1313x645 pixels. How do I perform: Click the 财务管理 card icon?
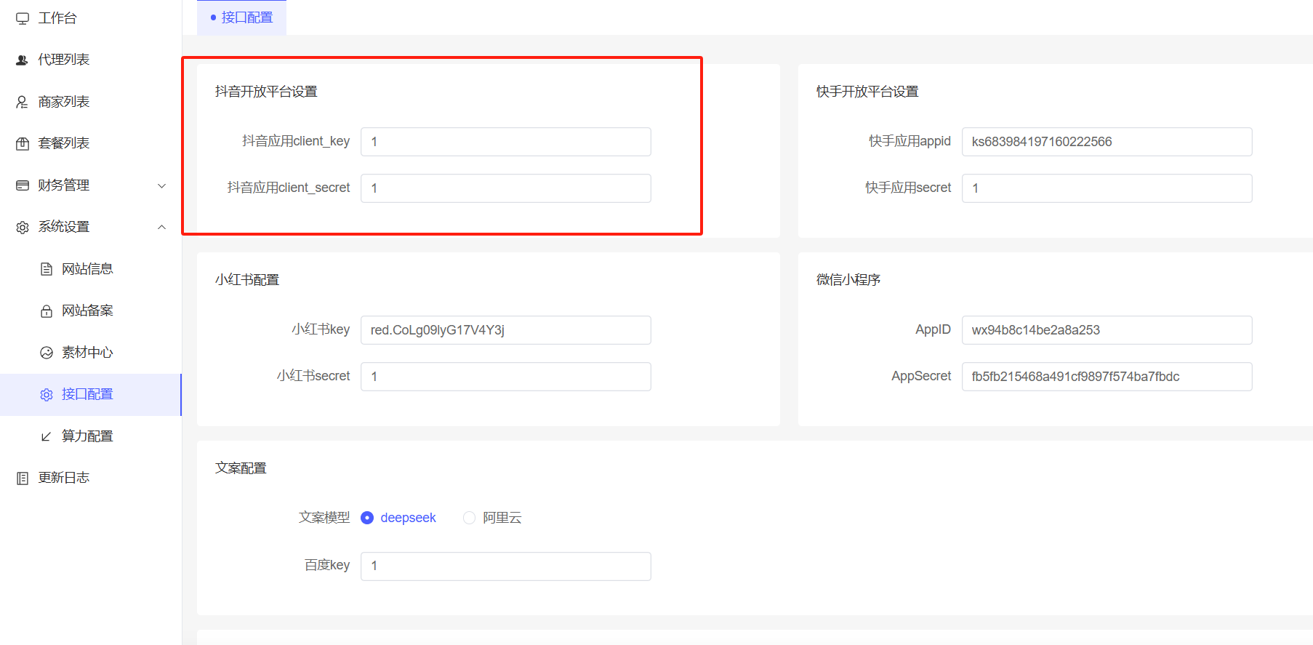(23, 185)
